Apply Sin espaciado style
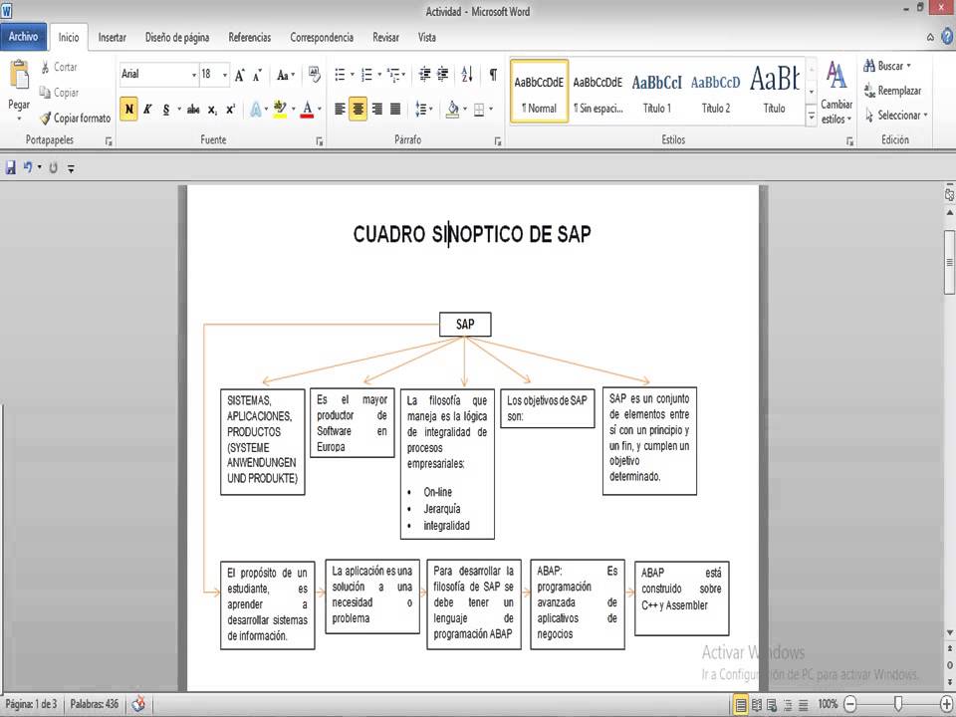The width and height of the screenshot is (956, 717). click(597, 92)
